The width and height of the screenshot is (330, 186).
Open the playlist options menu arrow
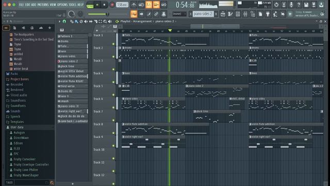pyautogui.click(x=60, y=22)
